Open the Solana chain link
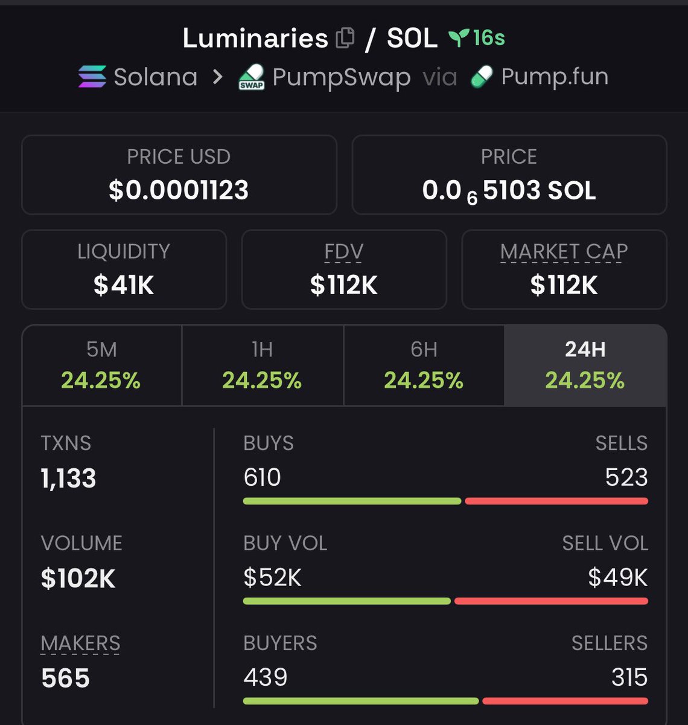The width and height of the screenshot is (688, 725). [x=155, y=77]
